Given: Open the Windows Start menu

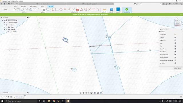Looking at the screenshot, I should pyautogui.click(x=2, y=101).
